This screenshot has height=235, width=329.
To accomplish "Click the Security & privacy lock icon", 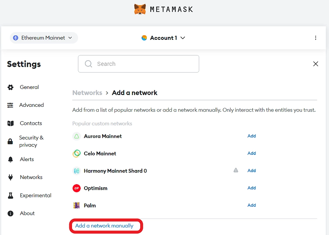I will click(10, 141).
